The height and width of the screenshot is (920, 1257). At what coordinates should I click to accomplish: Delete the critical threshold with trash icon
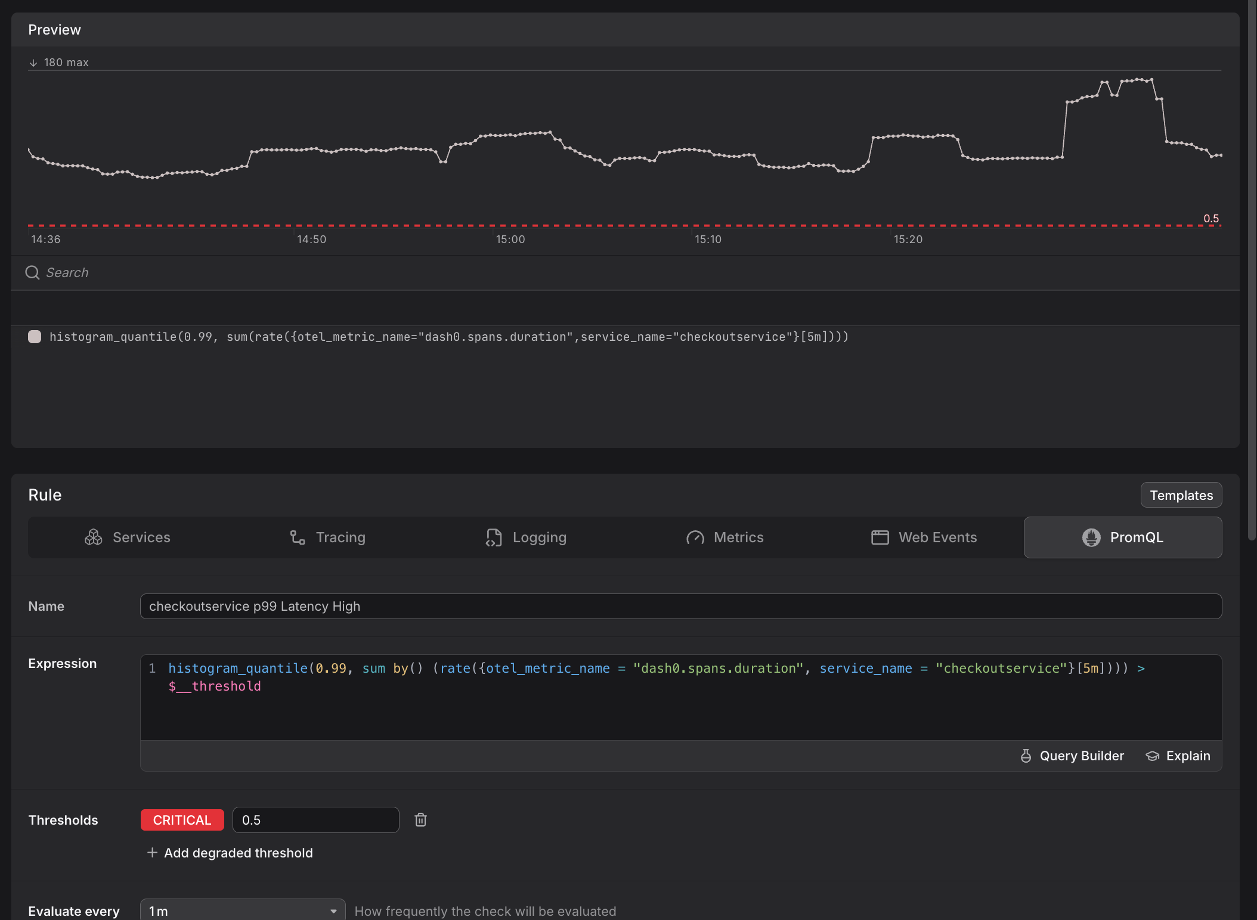pos(420,820)
